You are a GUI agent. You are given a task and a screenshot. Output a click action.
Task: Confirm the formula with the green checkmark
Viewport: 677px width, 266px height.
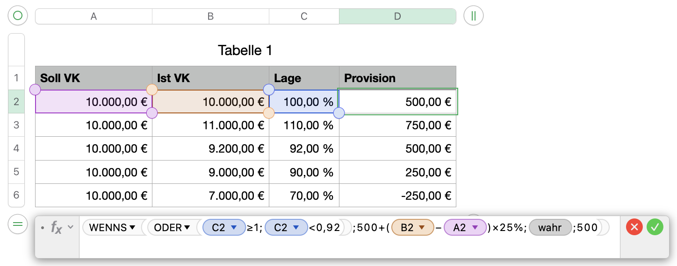(x=655, y=227)
